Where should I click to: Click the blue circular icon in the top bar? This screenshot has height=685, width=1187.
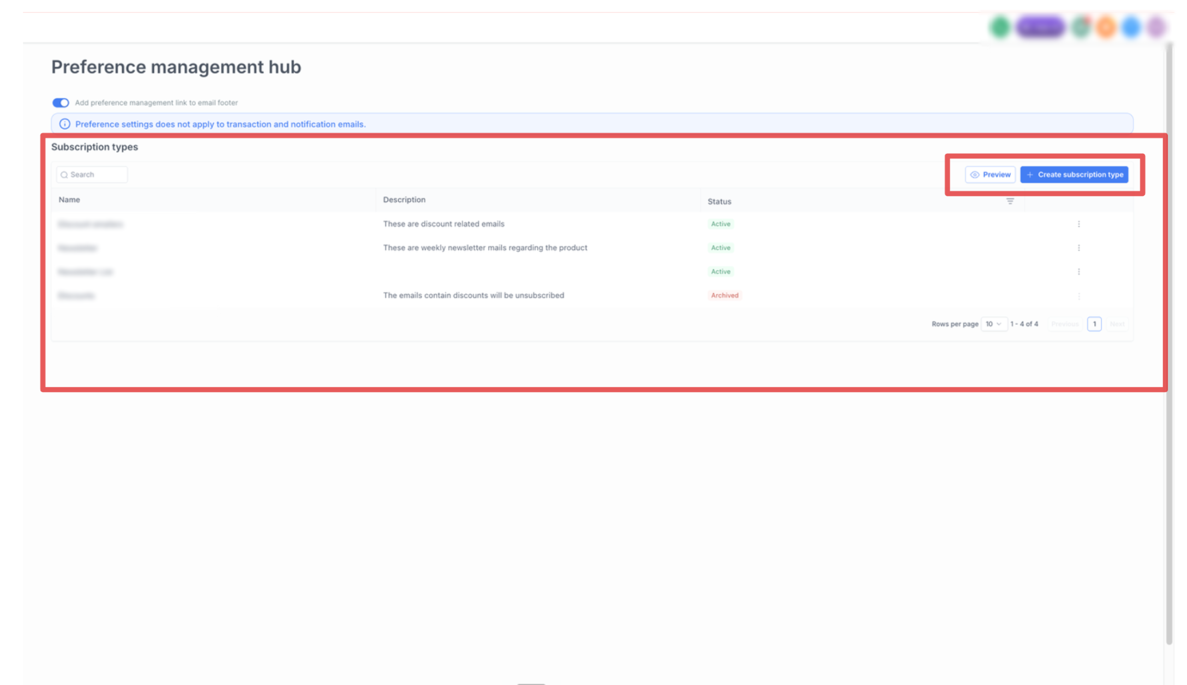[x=1131, y=27]
